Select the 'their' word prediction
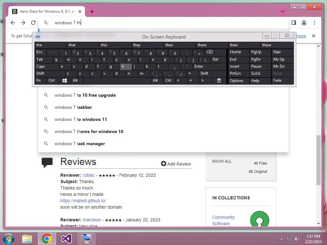This screenshot has width=327, height=245. [180, 45]
